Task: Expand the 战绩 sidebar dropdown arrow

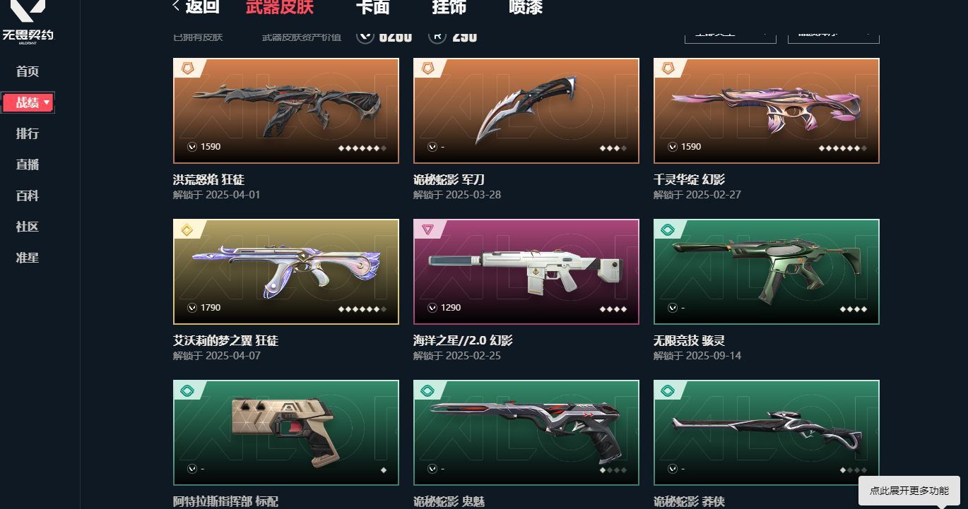Action: tap(47, 102)
